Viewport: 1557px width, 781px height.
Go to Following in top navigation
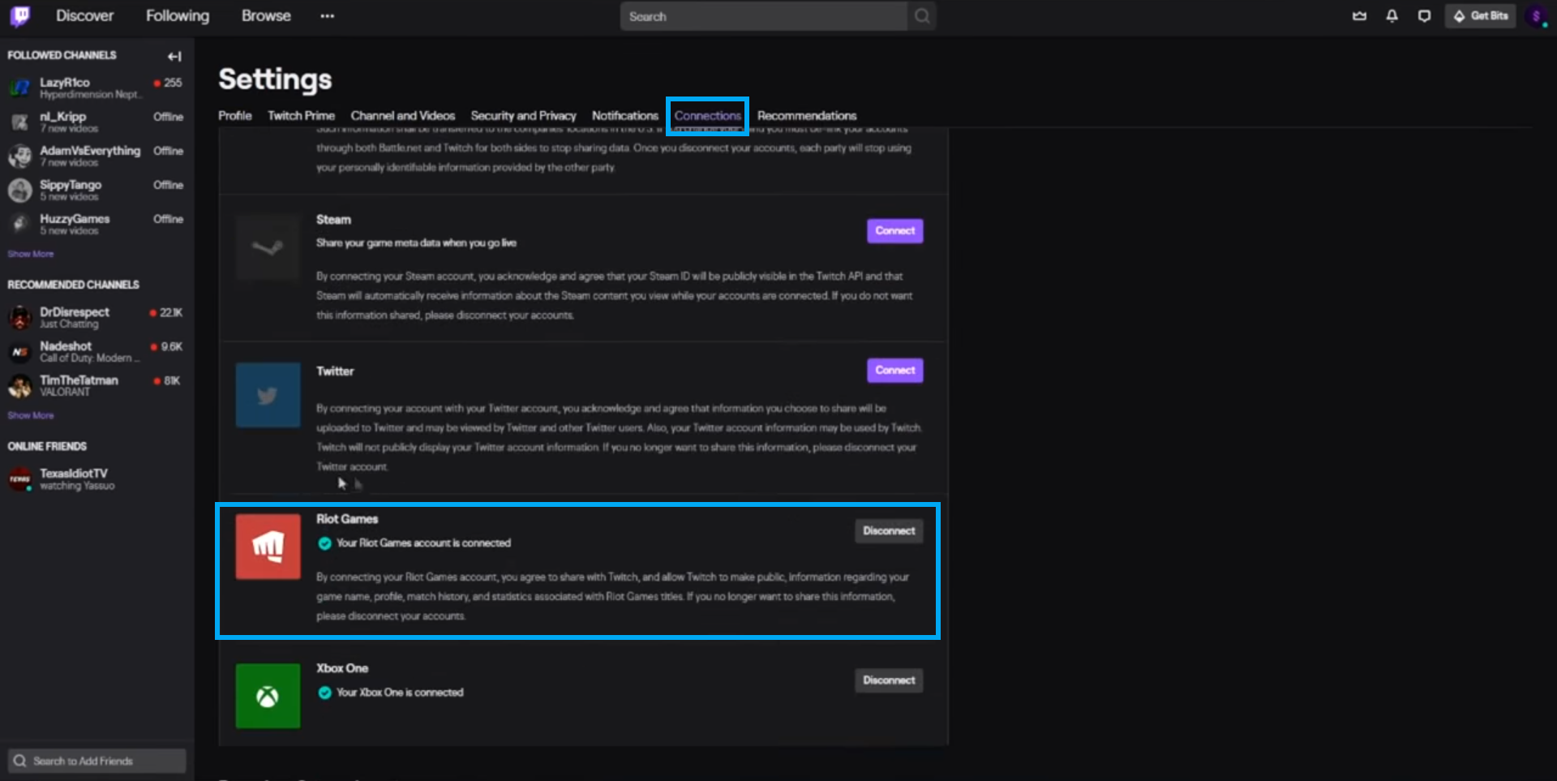(x=178, y=15)
